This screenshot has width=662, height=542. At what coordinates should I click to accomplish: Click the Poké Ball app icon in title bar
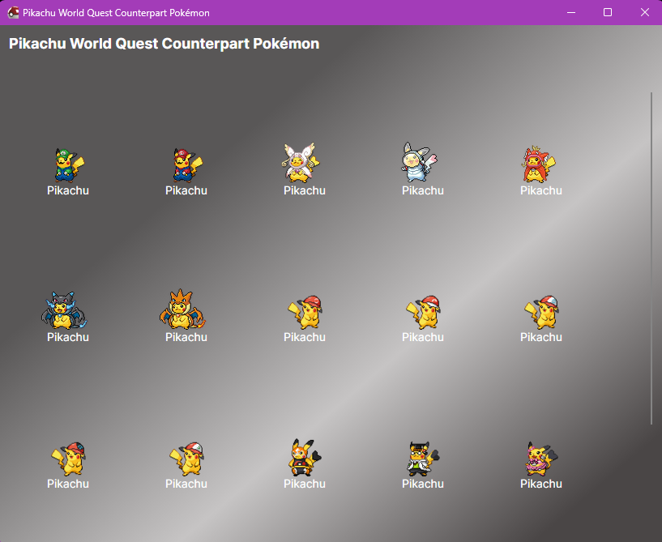tap(13, 13)
